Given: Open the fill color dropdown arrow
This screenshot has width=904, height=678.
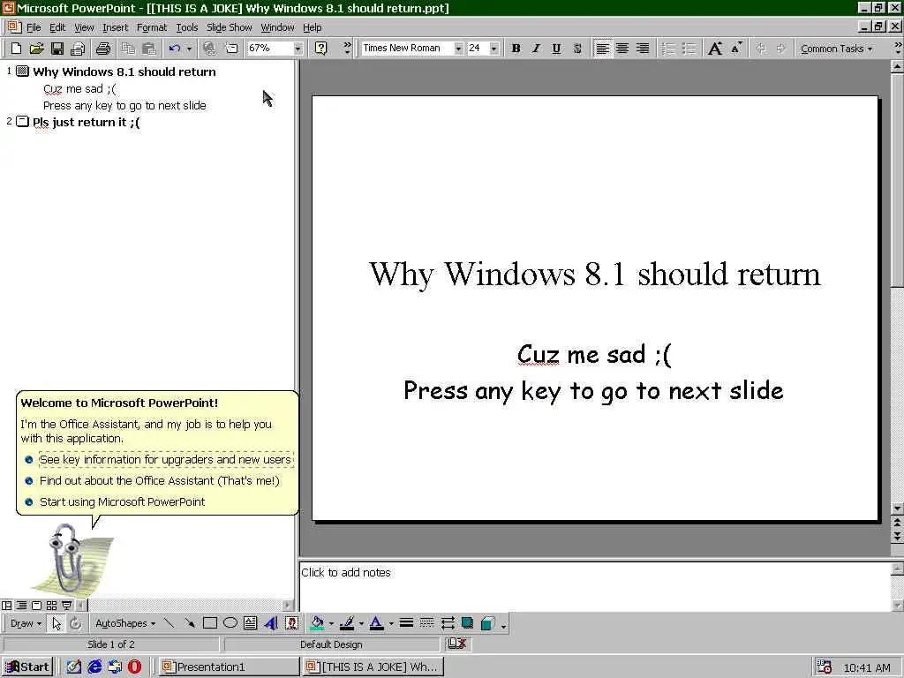Looking at the screenshot, I should coord(331,623).
